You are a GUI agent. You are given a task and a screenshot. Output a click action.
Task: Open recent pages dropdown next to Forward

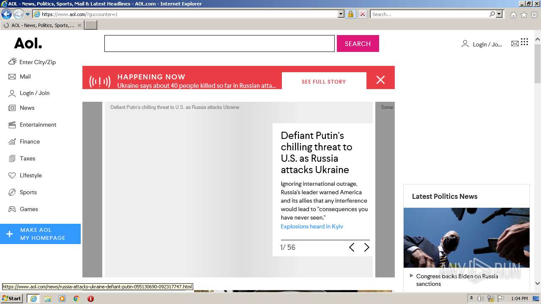point(27,14)
